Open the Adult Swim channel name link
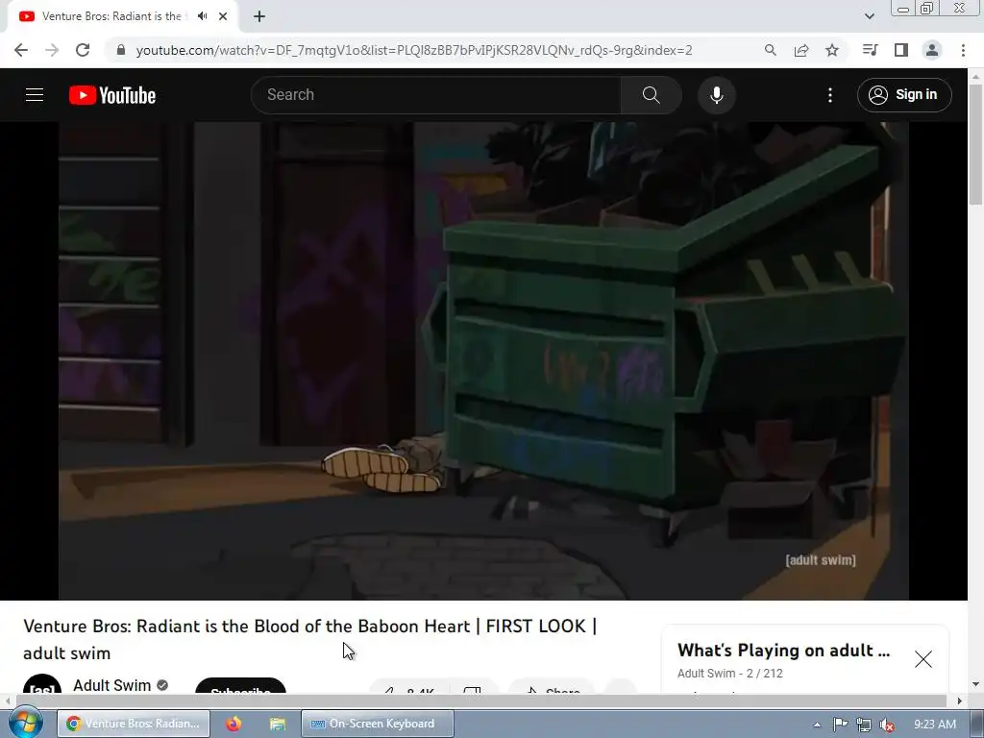The width and height of the screenshot is (984, 738). pyautogui.click(x=111, y=684)
